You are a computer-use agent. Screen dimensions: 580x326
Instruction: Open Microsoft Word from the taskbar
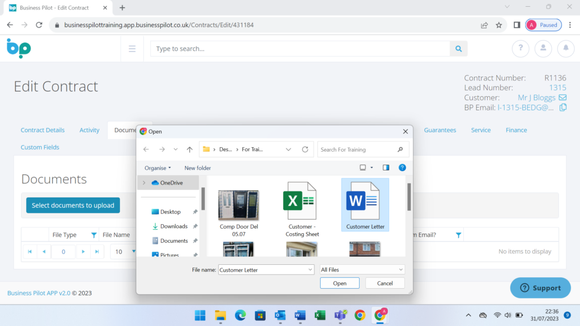[300, 315]
